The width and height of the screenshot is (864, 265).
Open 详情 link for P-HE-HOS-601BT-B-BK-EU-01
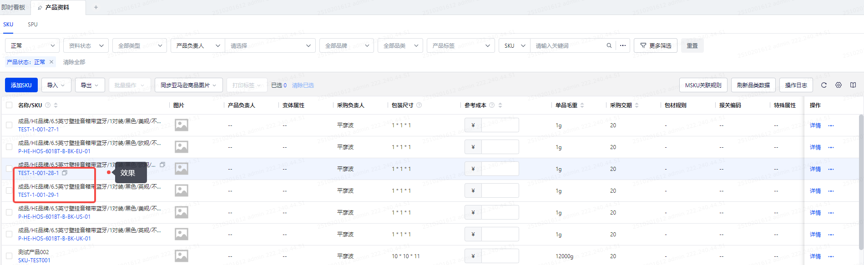pyautogui.click(x=815, y=147)
